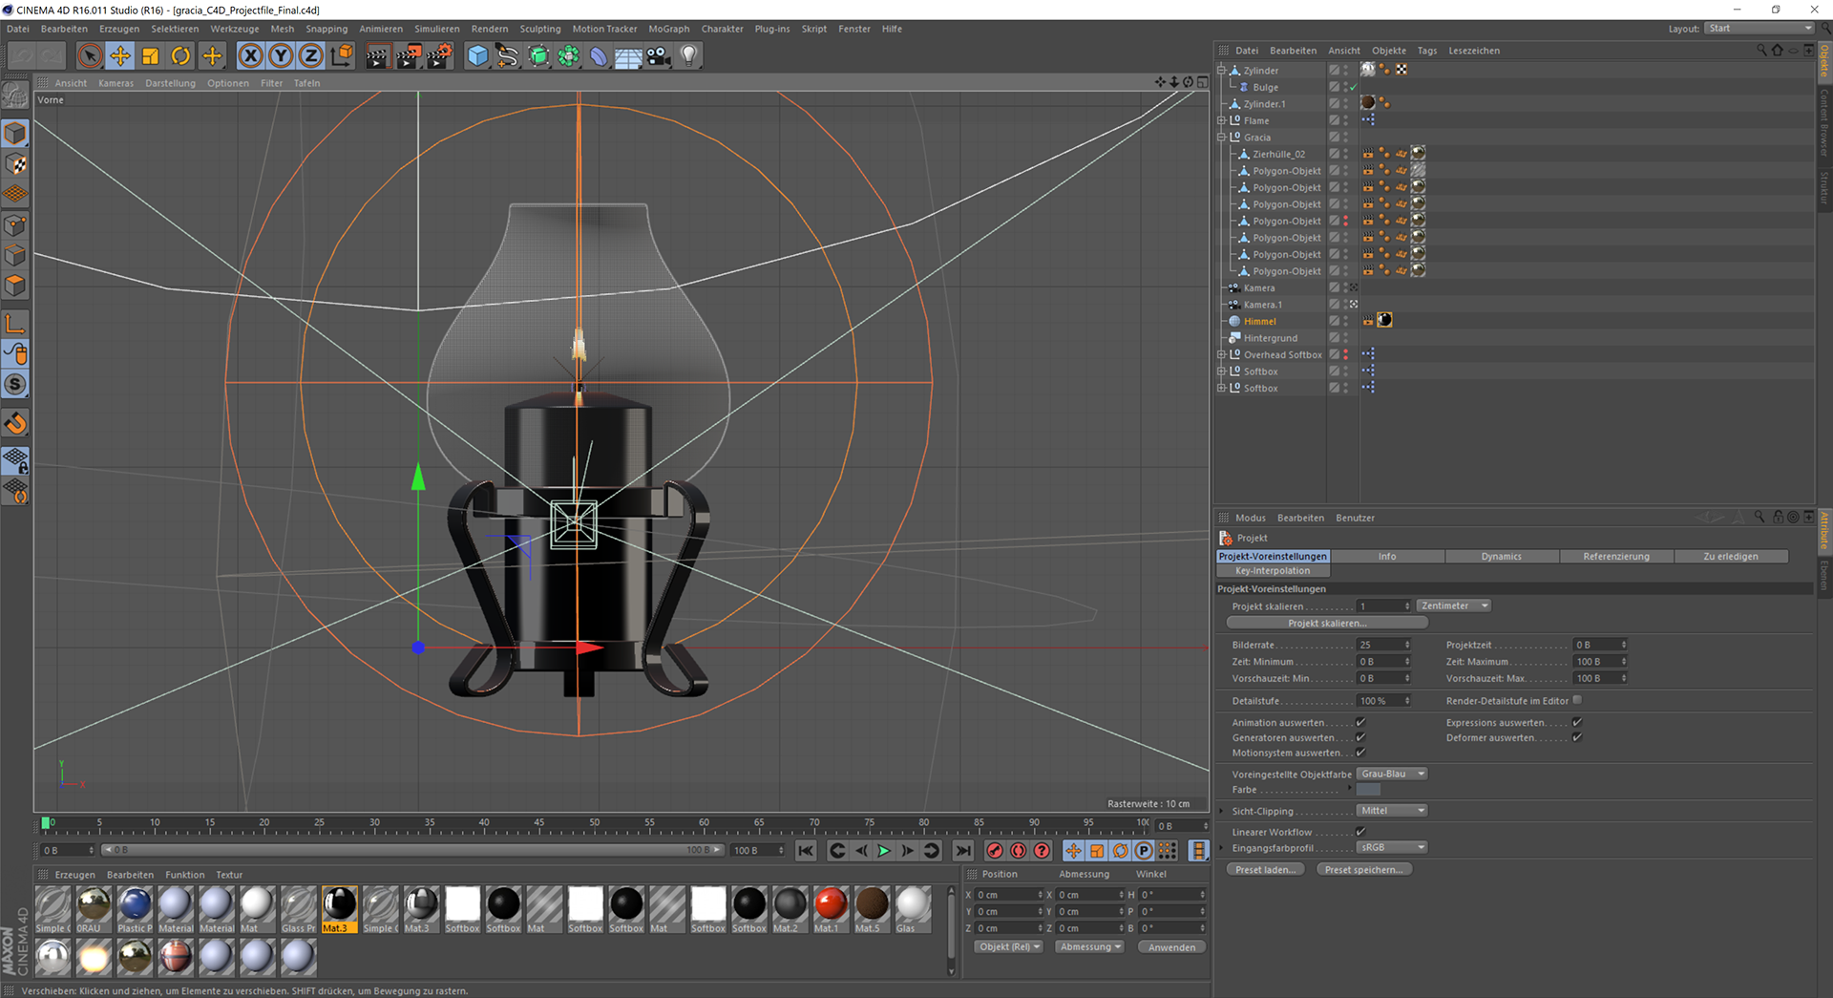Screen dimensions: 1833x998
Task: Open the spline pen tool
Action: [508, 55]
